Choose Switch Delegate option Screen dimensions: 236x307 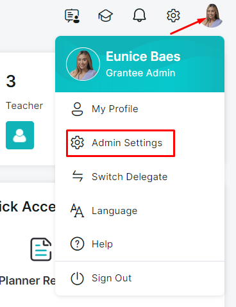pyautogui.click(x=140, y=177)
